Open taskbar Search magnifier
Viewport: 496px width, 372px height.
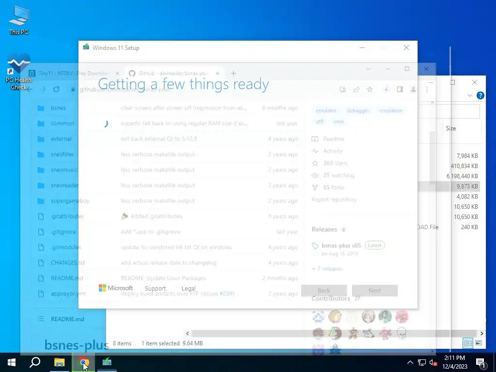point(35,362)
